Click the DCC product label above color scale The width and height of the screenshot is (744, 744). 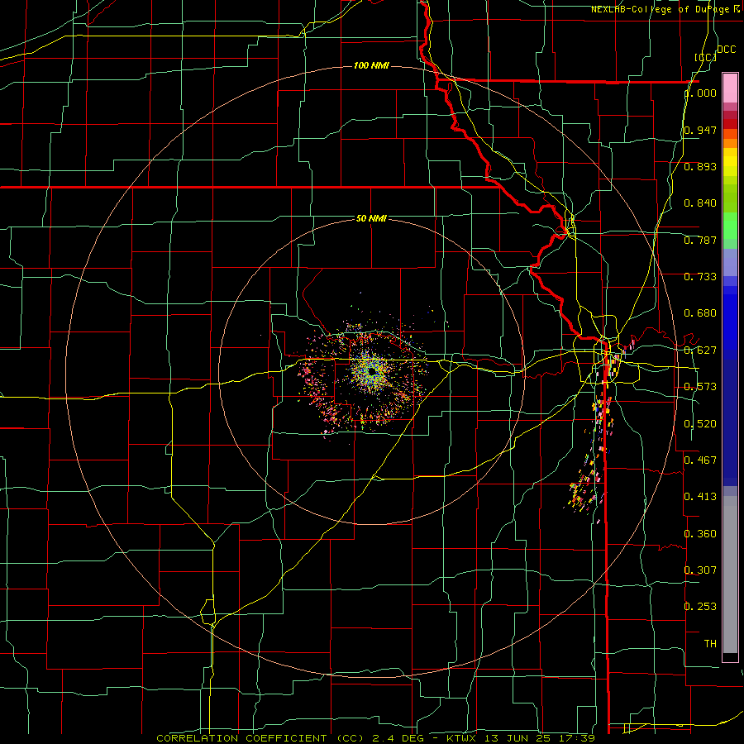(x=726, y=50)
